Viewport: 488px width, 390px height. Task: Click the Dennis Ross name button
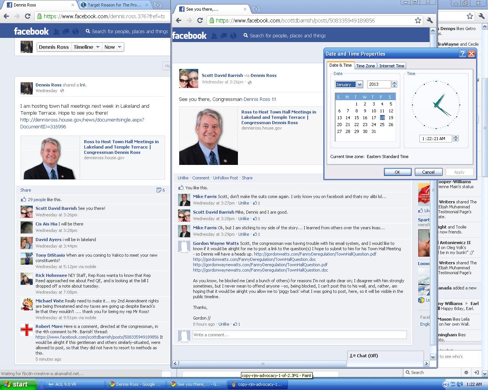[54, 47]
